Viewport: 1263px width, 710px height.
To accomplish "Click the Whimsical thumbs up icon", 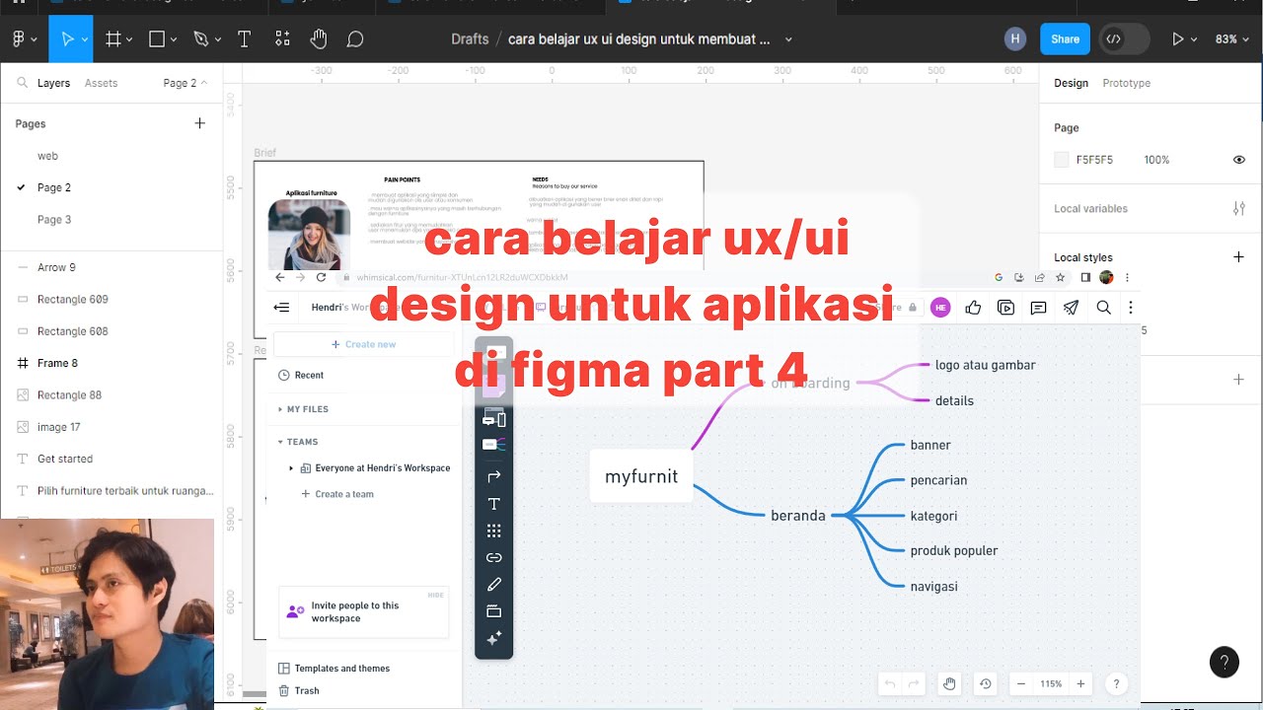I will 973,308.
